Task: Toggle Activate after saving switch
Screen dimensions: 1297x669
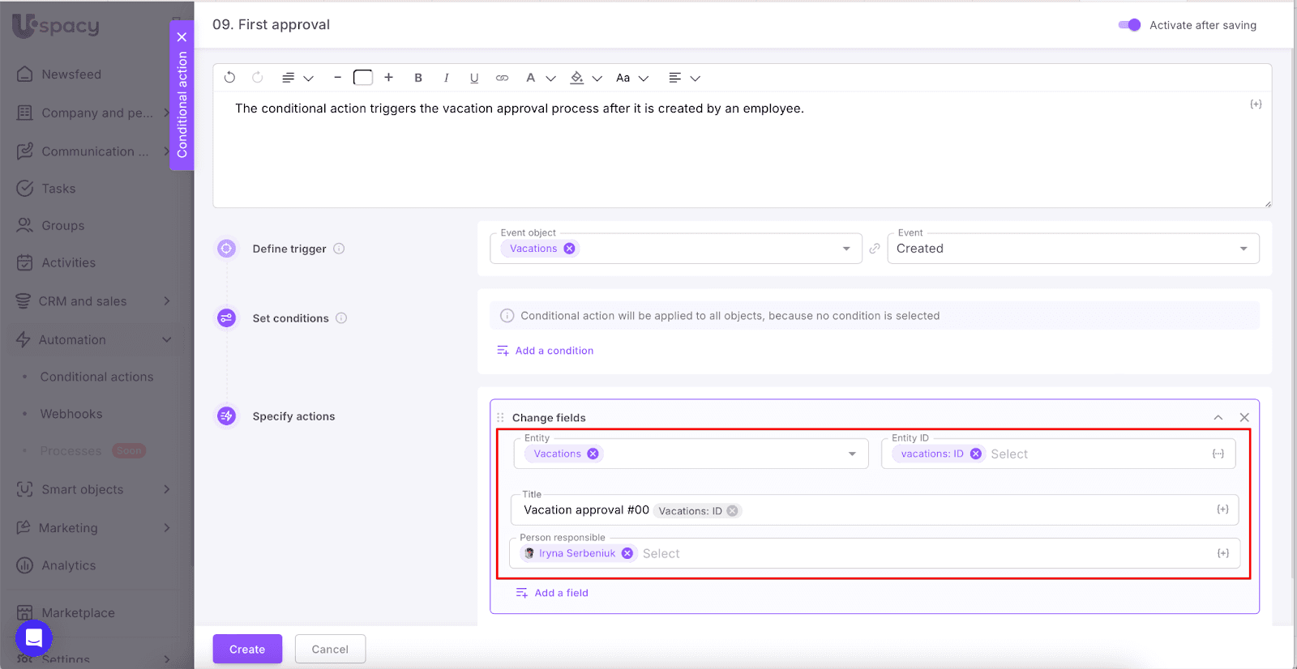Action: coord(1129,25)
